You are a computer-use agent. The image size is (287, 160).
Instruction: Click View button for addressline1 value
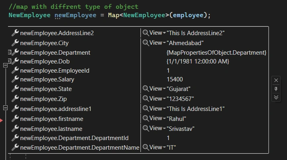(x=156, y=109)
